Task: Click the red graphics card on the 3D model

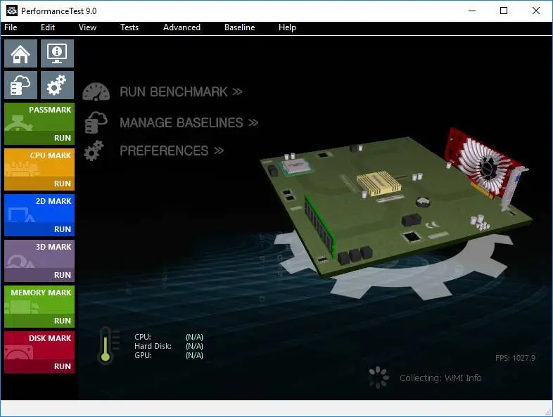Action: pos(485,166)
